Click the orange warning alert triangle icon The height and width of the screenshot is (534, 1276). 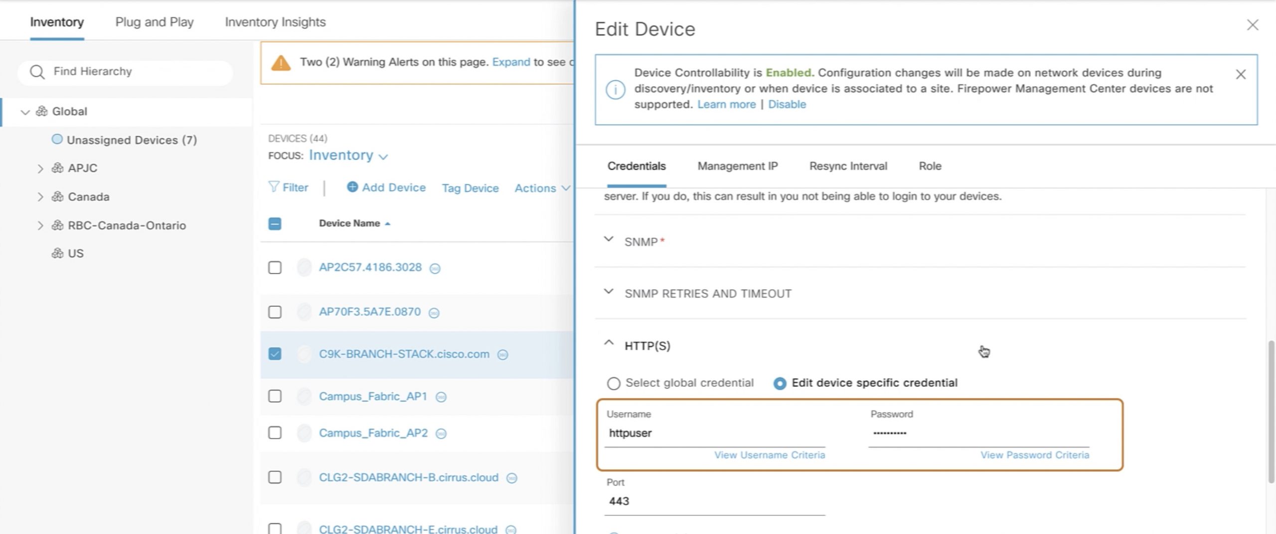coord(281,63)
